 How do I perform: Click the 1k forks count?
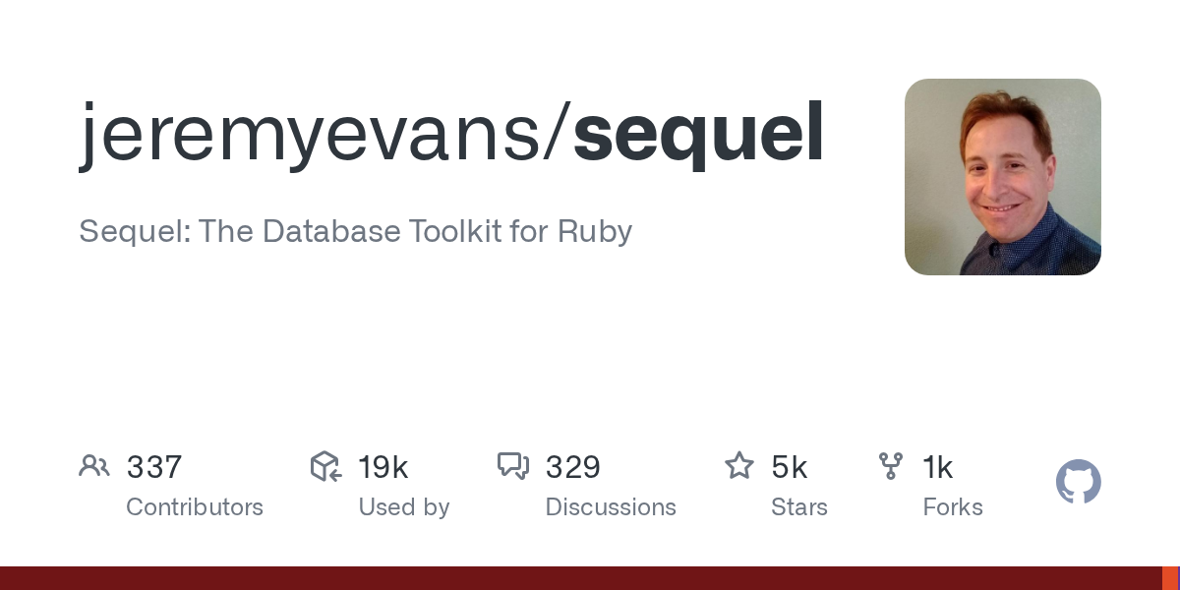tap(938, 467)
